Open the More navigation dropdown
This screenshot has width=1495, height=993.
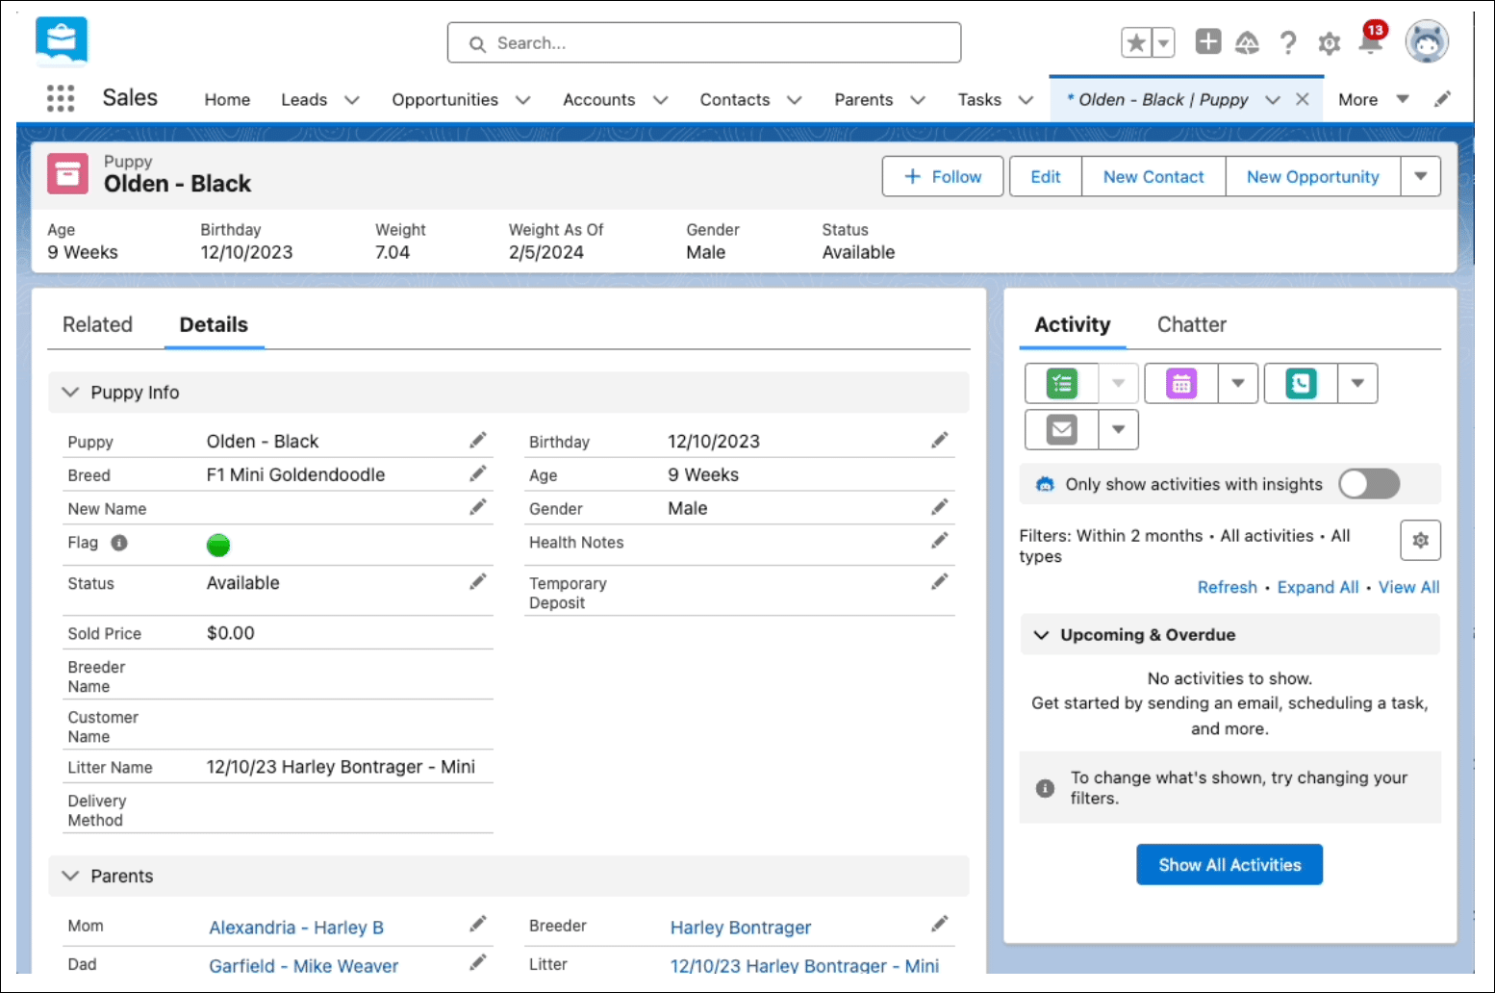[1373, 99]
